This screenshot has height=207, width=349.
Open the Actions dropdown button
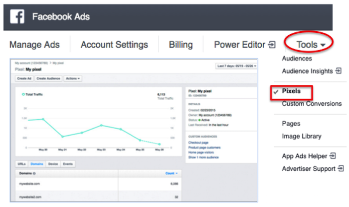click(73, 78)
